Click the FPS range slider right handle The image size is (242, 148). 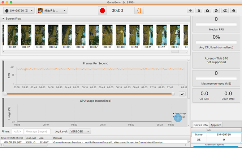(x=173, y=94)
